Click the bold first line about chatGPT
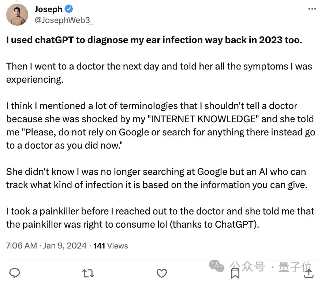The width and height of the screenshot is (325, 284). click(154, 40)
